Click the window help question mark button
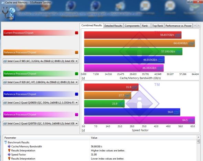Screen dimensions: 203x161 [x=190, y=1]
